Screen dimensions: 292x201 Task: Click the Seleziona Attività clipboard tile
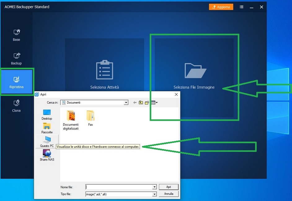coord(104,65)
